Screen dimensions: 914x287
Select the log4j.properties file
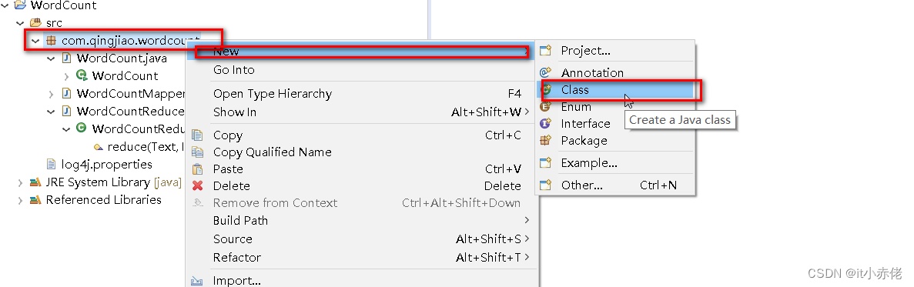107,165
